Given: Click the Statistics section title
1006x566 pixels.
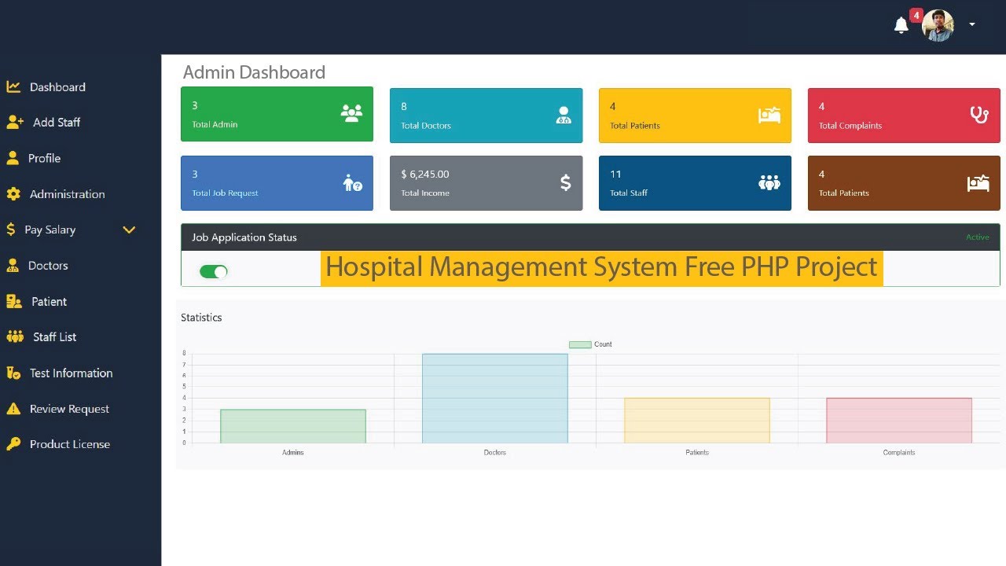Looking at the screenshot, I should (201, 318).
